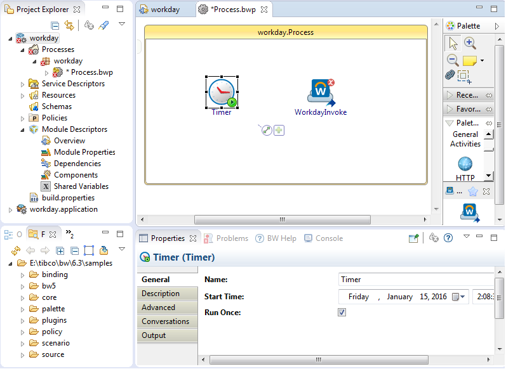Expand the Recent palette drawer
Screen dimensions: 506x369
coord(469,95)
